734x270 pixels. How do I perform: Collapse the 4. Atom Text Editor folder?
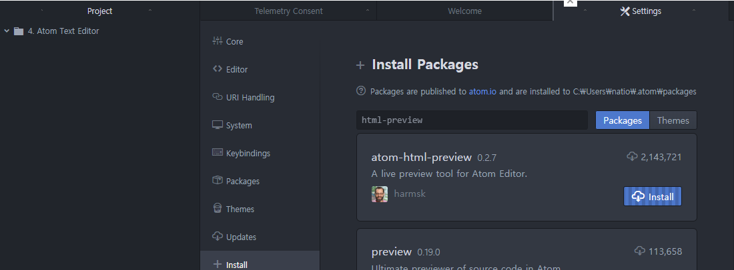(7, 31)
